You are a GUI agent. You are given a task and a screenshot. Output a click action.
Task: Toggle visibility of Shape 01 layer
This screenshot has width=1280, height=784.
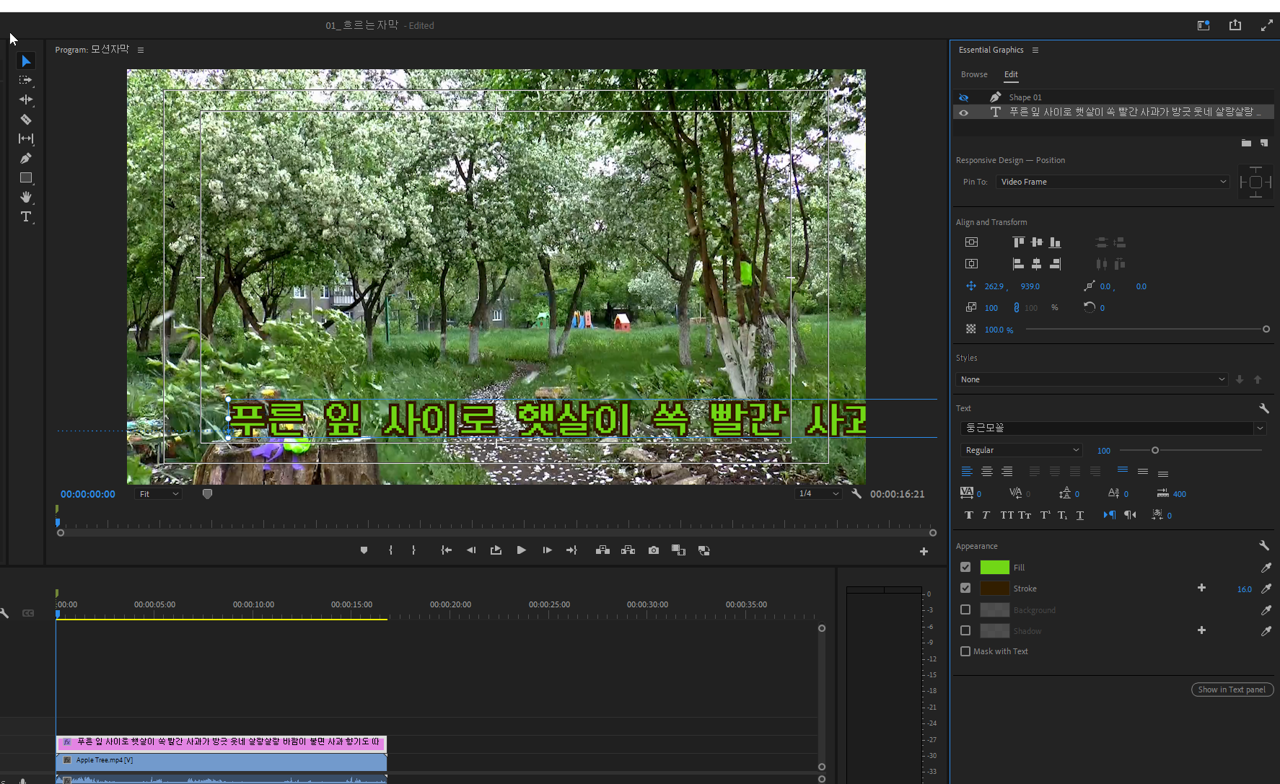[x=964, y=97]
